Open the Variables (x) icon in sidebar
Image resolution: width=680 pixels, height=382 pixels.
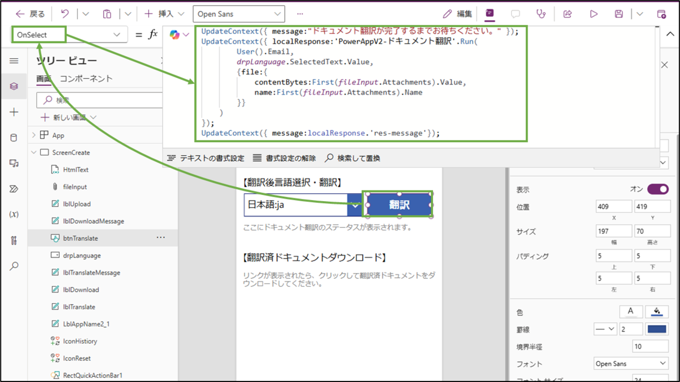14,214
